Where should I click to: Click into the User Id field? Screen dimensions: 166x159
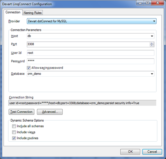(x=91, y=53)
